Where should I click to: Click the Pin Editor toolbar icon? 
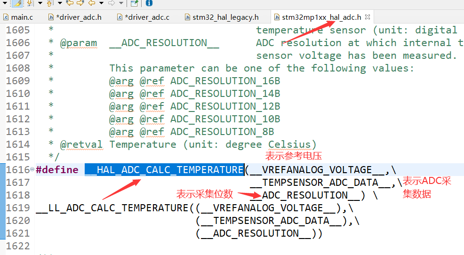point(134,3)
